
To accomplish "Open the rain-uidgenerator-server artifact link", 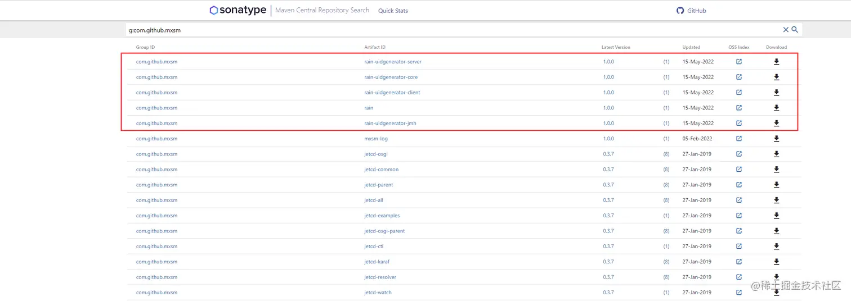I will click(393, 62).
